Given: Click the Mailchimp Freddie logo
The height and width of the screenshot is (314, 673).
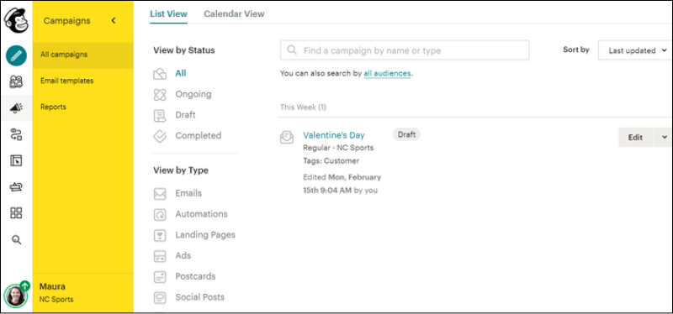Looking at the screenshot, I should click(16, 20).
